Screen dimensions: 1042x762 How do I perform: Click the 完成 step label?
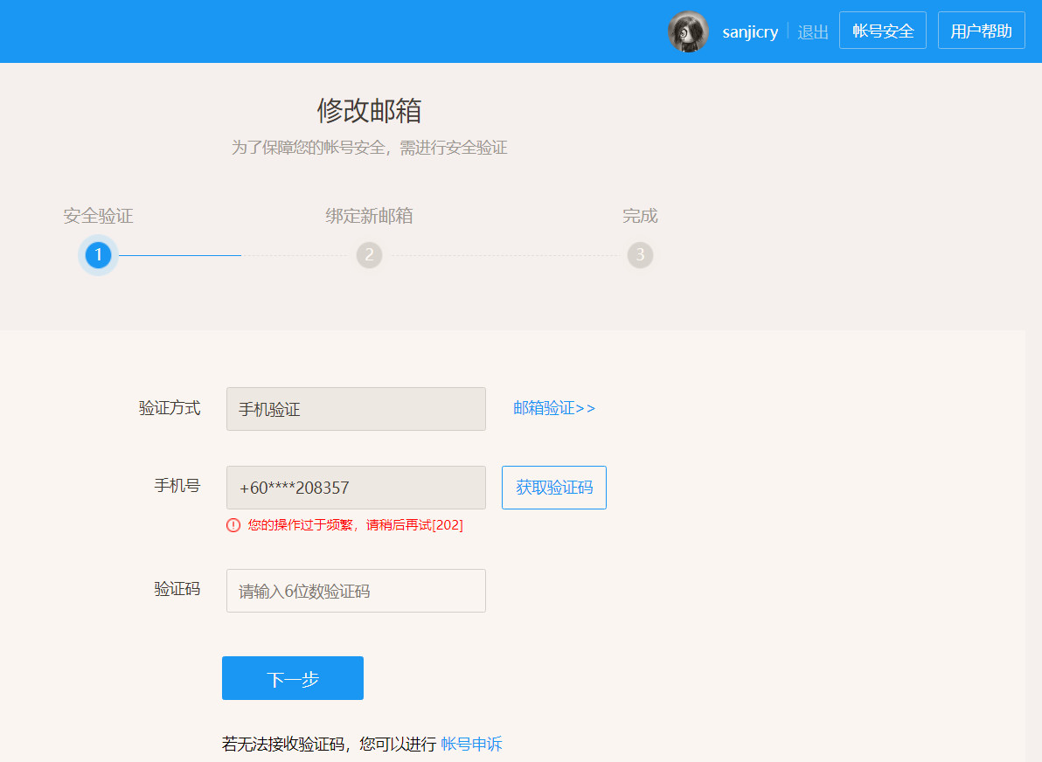(640, 216)
